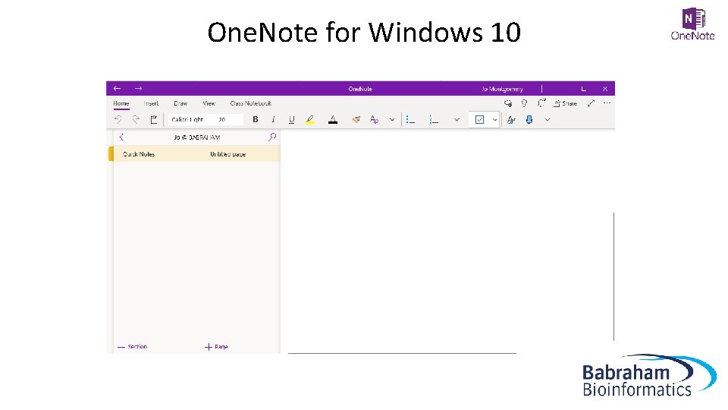
Task: Click the lightbulb Tell Me icon
Action: pos(524,103)
